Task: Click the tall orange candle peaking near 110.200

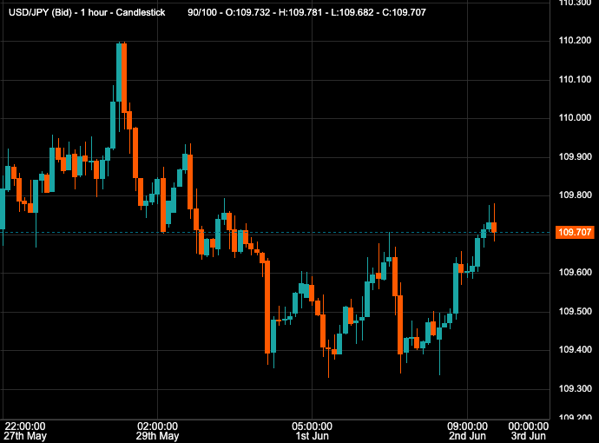Action: pos(124,78)
